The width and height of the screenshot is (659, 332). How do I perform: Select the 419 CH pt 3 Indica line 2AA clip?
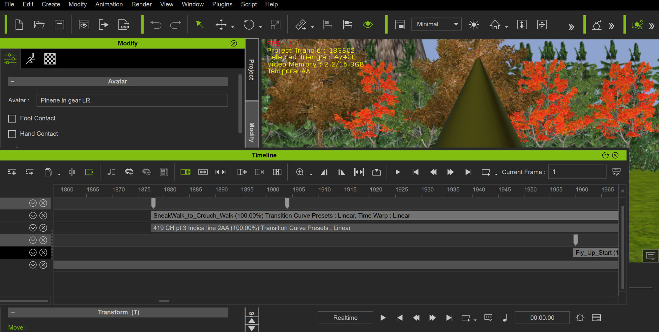385,228
